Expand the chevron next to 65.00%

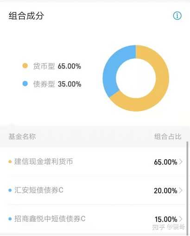click(x=181, y=162)
